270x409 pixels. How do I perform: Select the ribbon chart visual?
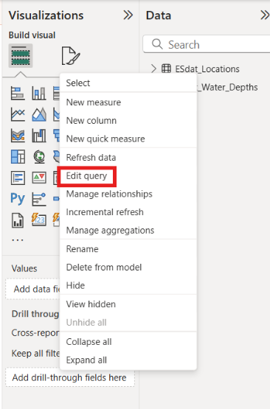[18, 136]
